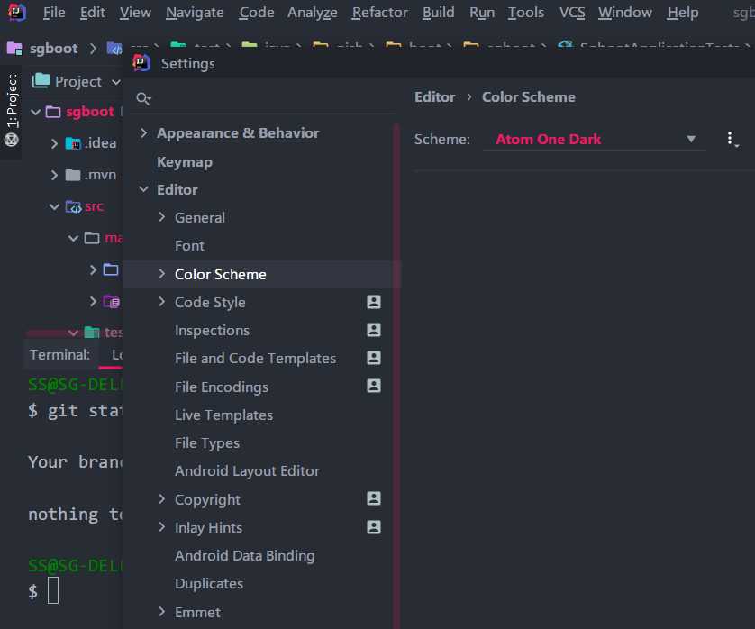Collapse the Editor settings section
The height and width of the screenshot is (629, 755).
143,189
